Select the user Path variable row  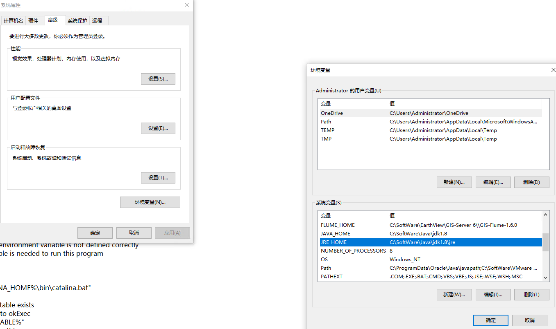tap(430, 122)
